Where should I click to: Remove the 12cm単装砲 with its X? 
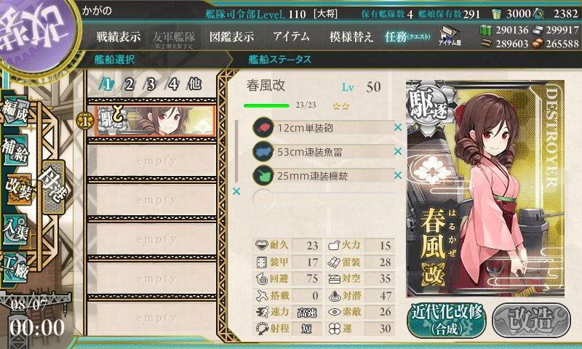point(398,127)
